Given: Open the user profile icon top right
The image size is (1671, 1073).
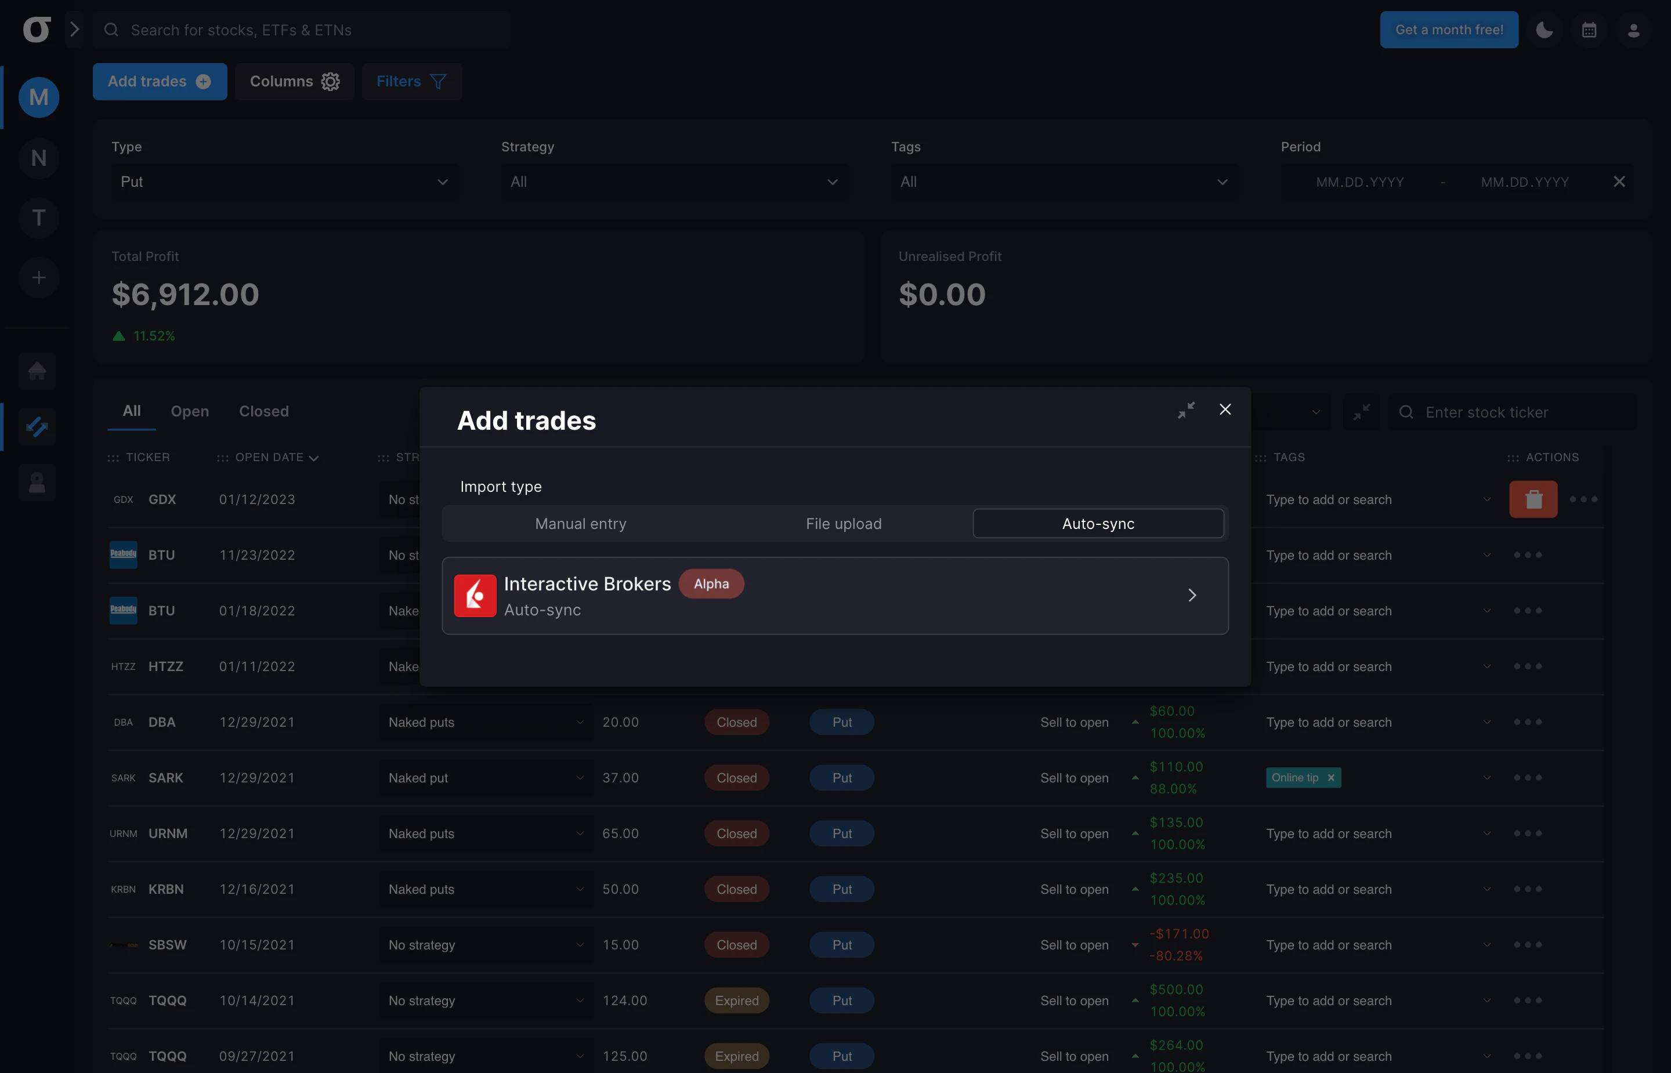Looking at the screenshot, I should pyautogui.click(x=1634, y=29).
